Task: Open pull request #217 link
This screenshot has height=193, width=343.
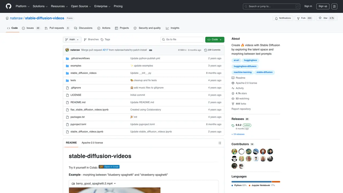Action: coord(105,50)
